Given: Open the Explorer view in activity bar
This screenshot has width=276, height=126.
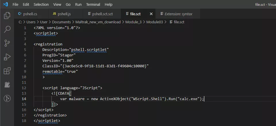Looking at the screenshot, I should [x=7, y=16].
